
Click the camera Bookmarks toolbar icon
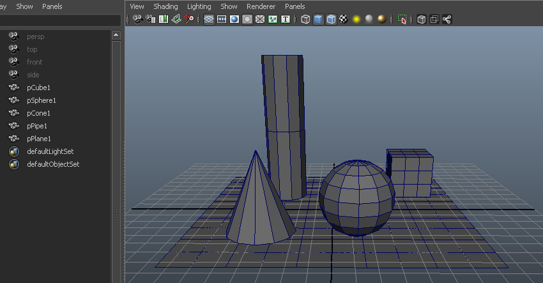[x=163, y=19]
